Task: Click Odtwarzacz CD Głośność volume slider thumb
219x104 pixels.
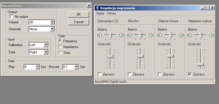Action: (111, 56)
